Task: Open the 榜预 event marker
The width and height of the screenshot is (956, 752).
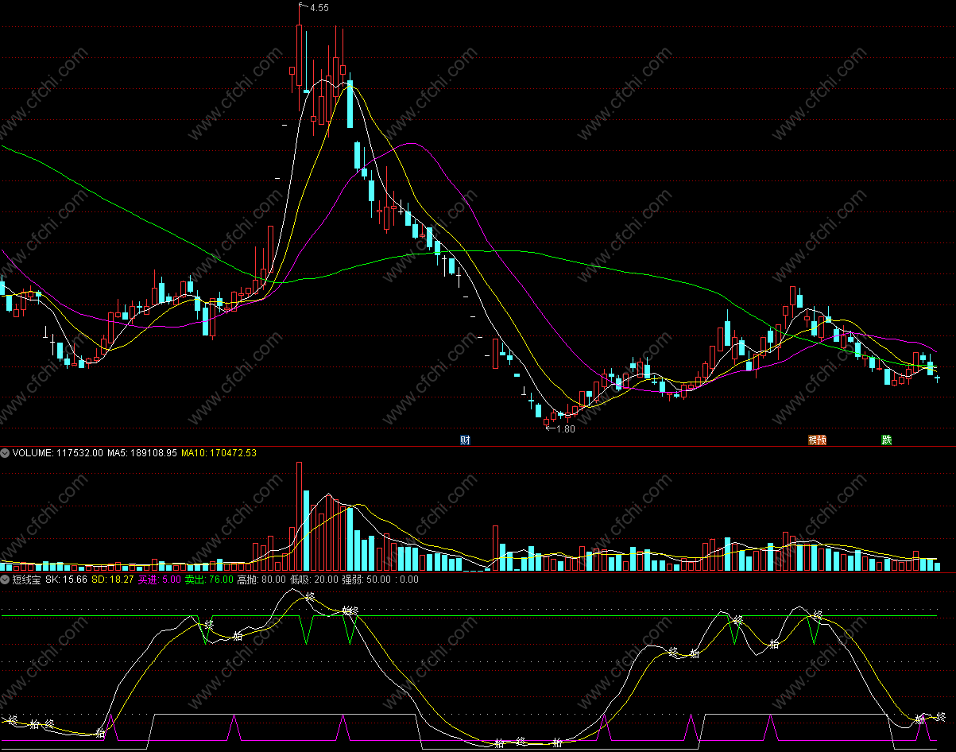Action: point(817,440)
